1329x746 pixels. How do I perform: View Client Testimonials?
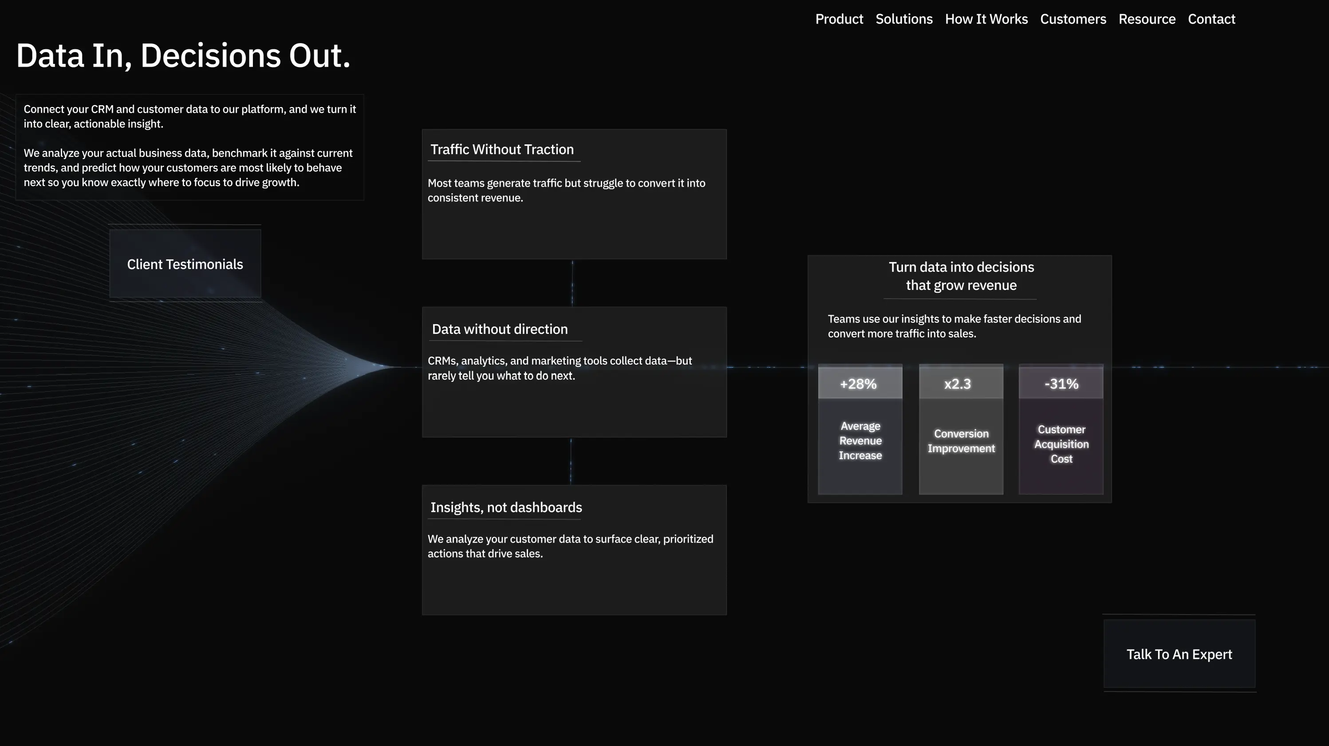coord(185,264)
